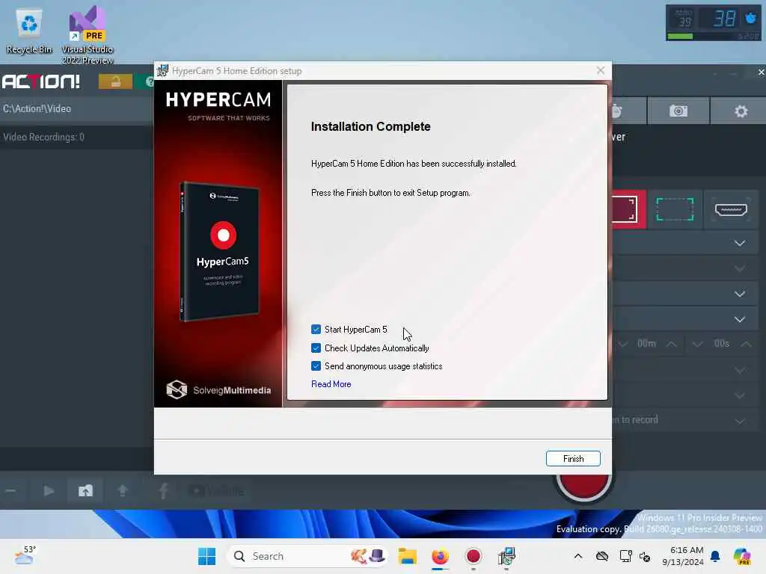Open the Action! screenshot camera tab
The width and height of the screenshot is (766, 574).
678,111
